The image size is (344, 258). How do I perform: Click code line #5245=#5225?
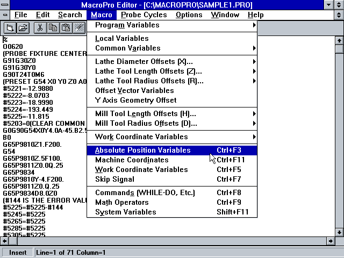tap(24, 214)
